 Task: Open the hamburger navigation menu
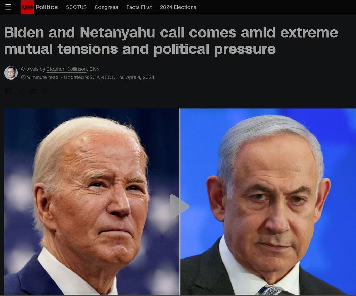tap(8, 7)
